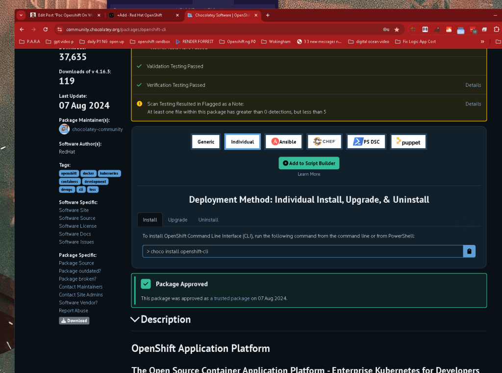502x373 pixels.
Task: Click the cli tag
Action: coord(81,190)
